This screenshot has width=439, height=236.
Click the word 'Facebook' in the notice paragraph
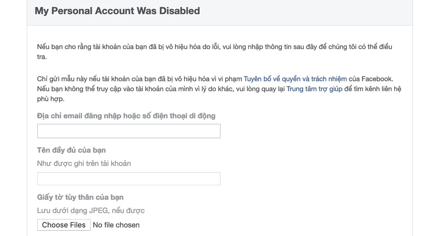point(377,79)
